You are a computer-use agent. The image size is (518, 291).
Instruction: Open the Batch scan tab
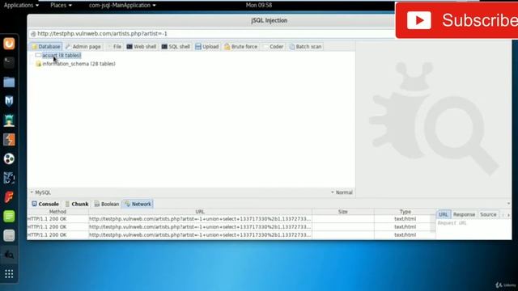[x=305, y=47]
